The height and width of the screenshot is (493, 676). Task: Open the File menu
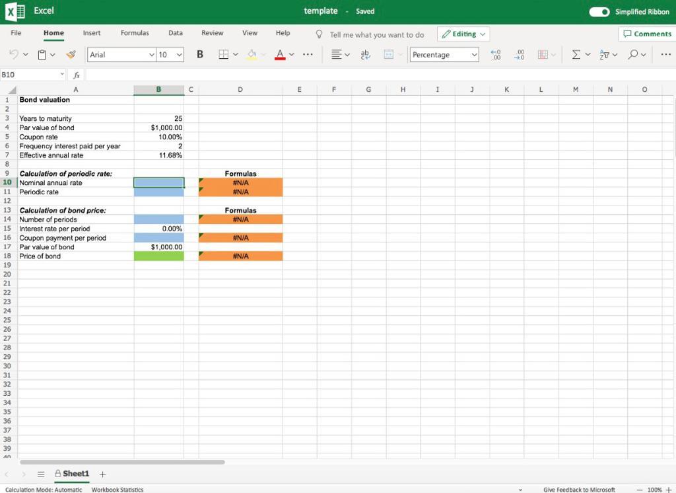point(16,33)
